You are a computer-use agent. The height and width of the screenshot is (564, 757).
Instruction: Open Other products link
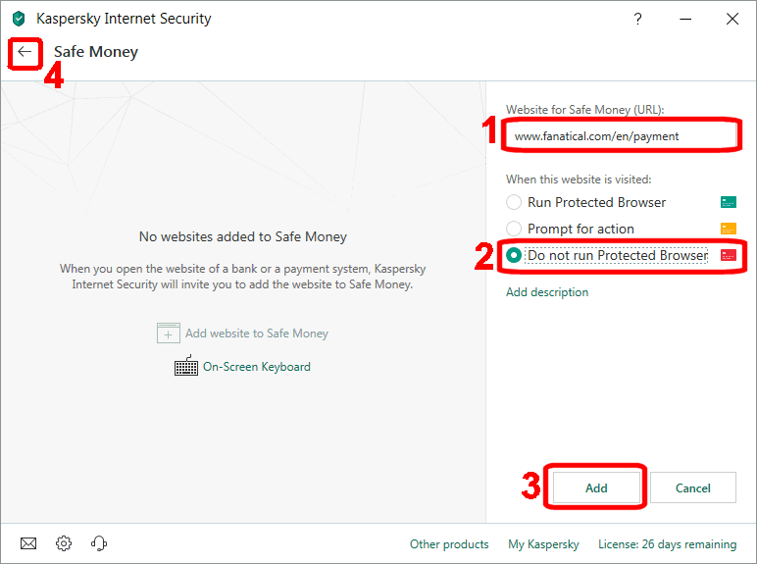click(449, 544)
